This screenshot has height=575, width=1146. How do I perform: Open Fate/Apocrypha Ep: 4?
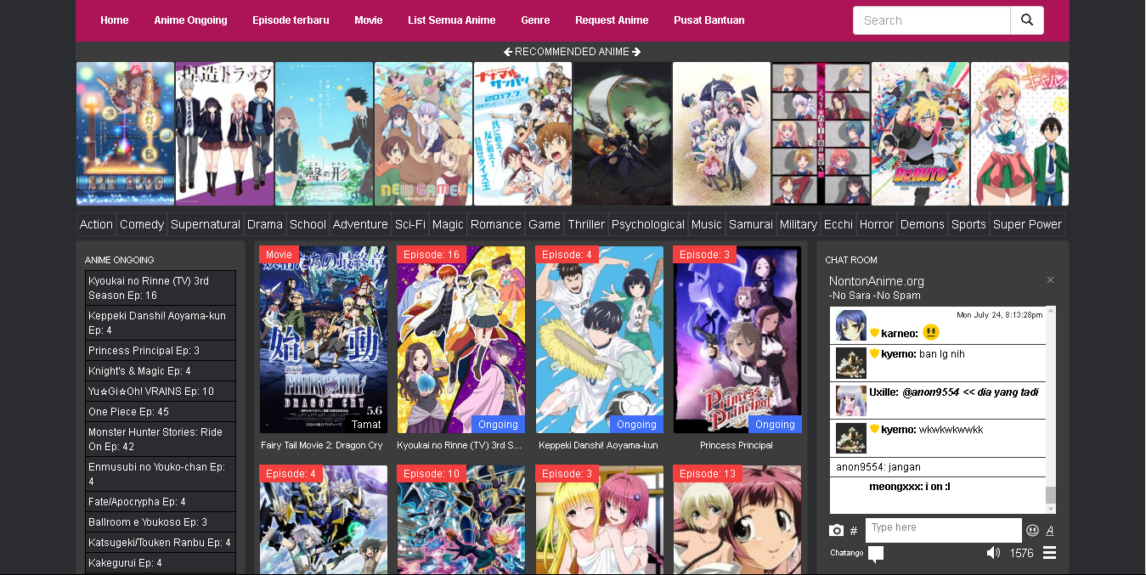161,502
